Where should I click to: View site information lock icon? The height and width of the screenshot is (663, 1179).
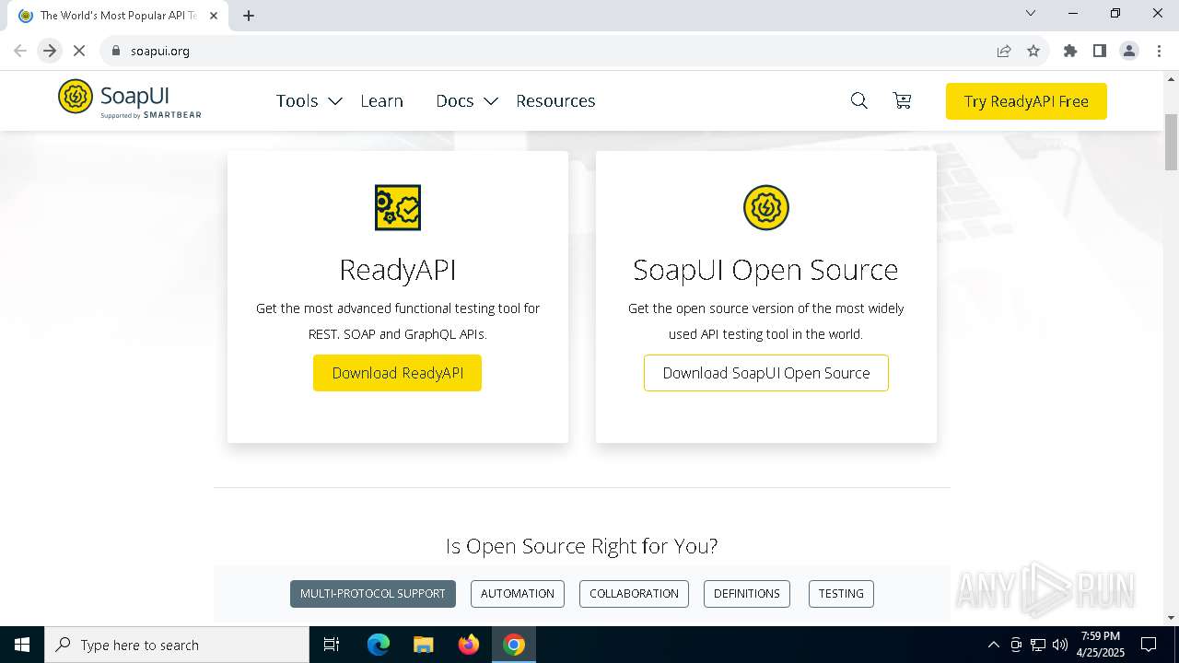(116, 51)
